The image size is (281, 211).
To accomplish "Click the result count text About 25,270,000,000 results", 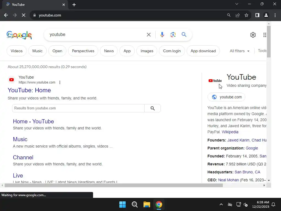I will pyautogui.click(x=47, y=67).
